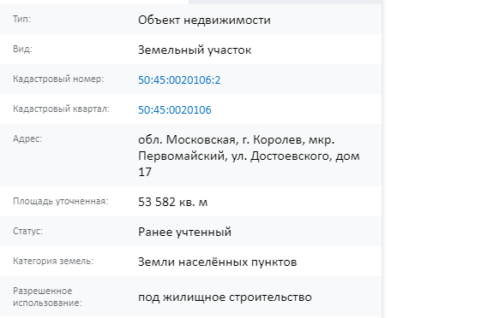Click the "Площадь уточненная:" label

pyautogui.click(x=61, y=201)
